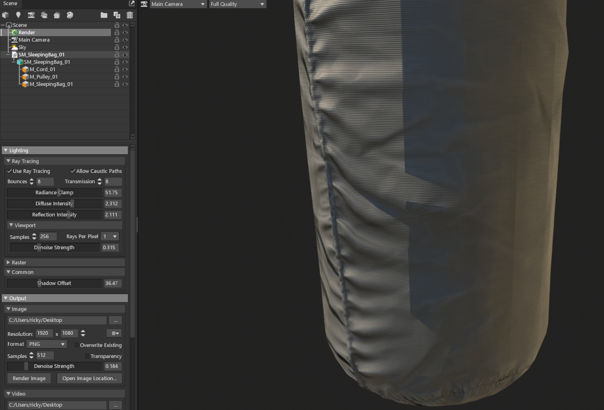Increase Bounces with stepper arrows

(x=31, y=180)
